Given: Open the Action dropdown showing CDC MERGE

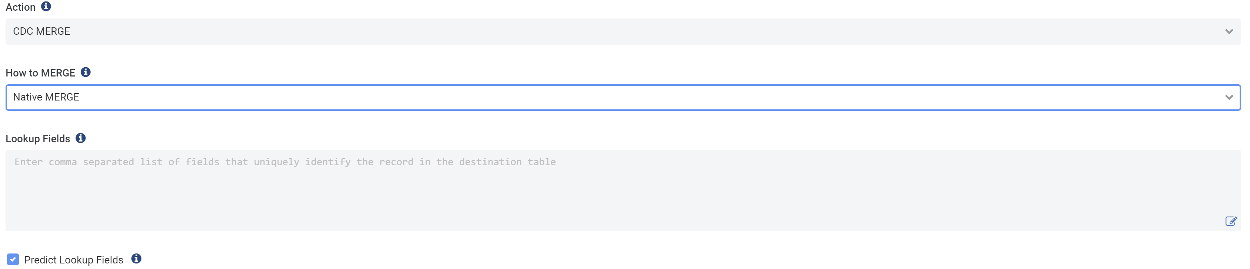Looking at the screenshot, I should click(x=623, y=31).
